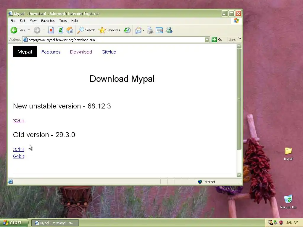Open the Tools menu
The image size is (303, 227).
(x=63, y=21)
